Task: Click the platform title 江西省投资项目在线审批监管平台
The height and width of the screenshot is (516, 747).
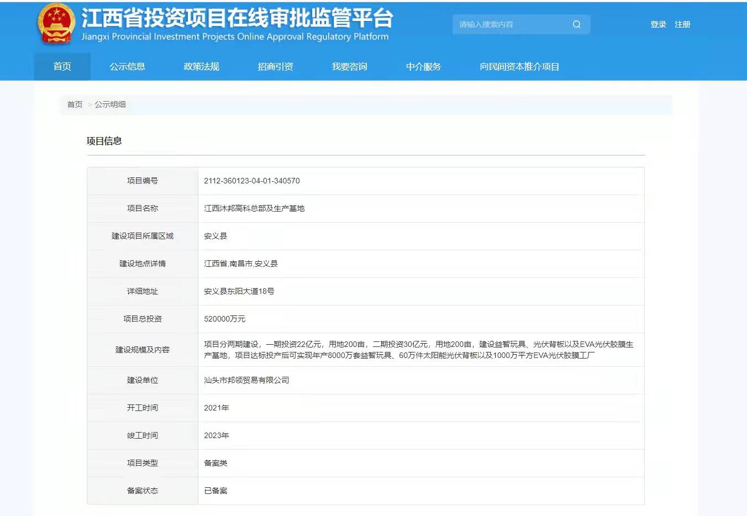Action: [x=237, y=19]
